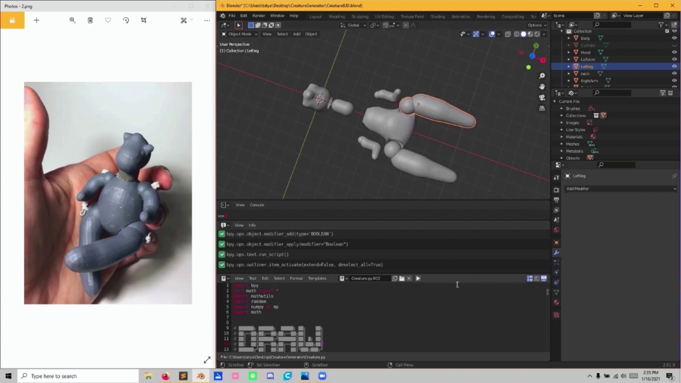Toggle X-ray mode in viewport header
This screenshot has width=681, height=383.
coord(507,34)
